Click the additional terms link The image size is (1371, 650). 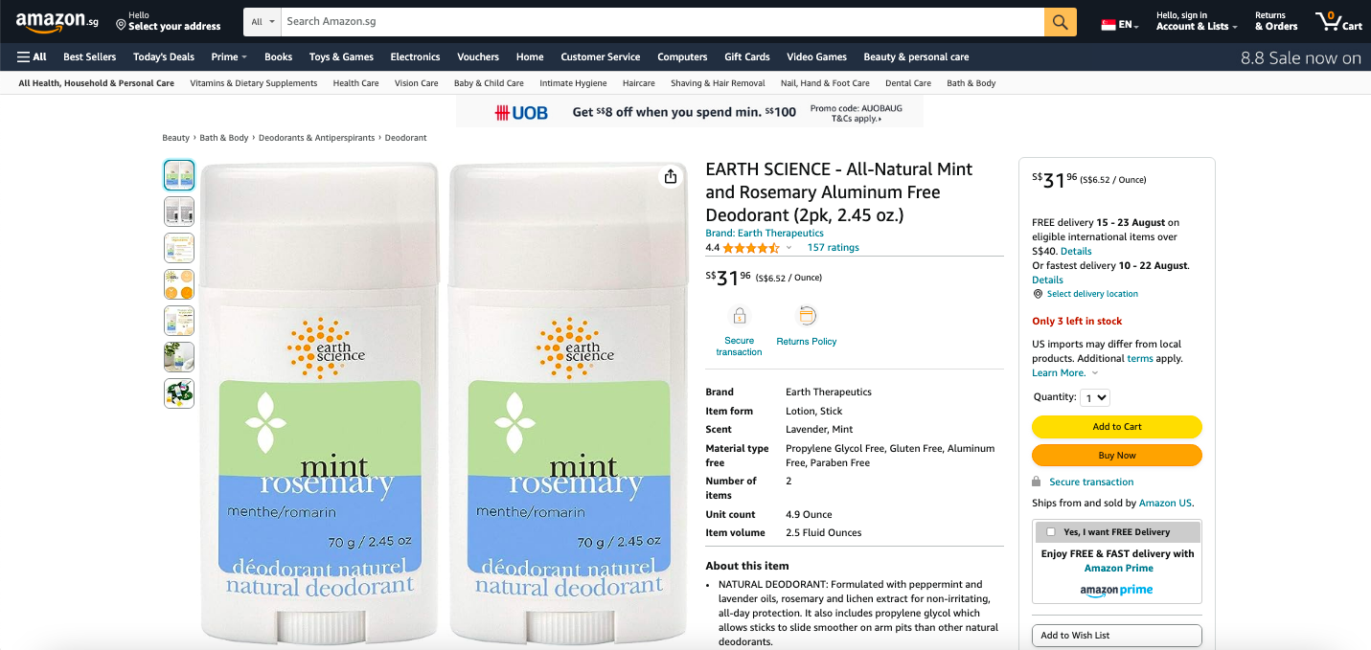click(x=1140, y=359)
